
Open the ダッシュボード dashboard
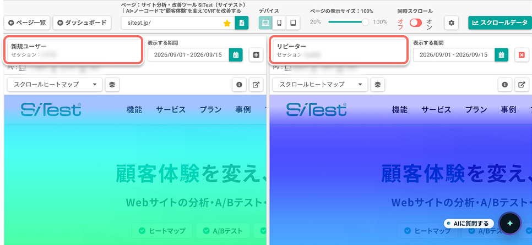(x=82, y=23)
